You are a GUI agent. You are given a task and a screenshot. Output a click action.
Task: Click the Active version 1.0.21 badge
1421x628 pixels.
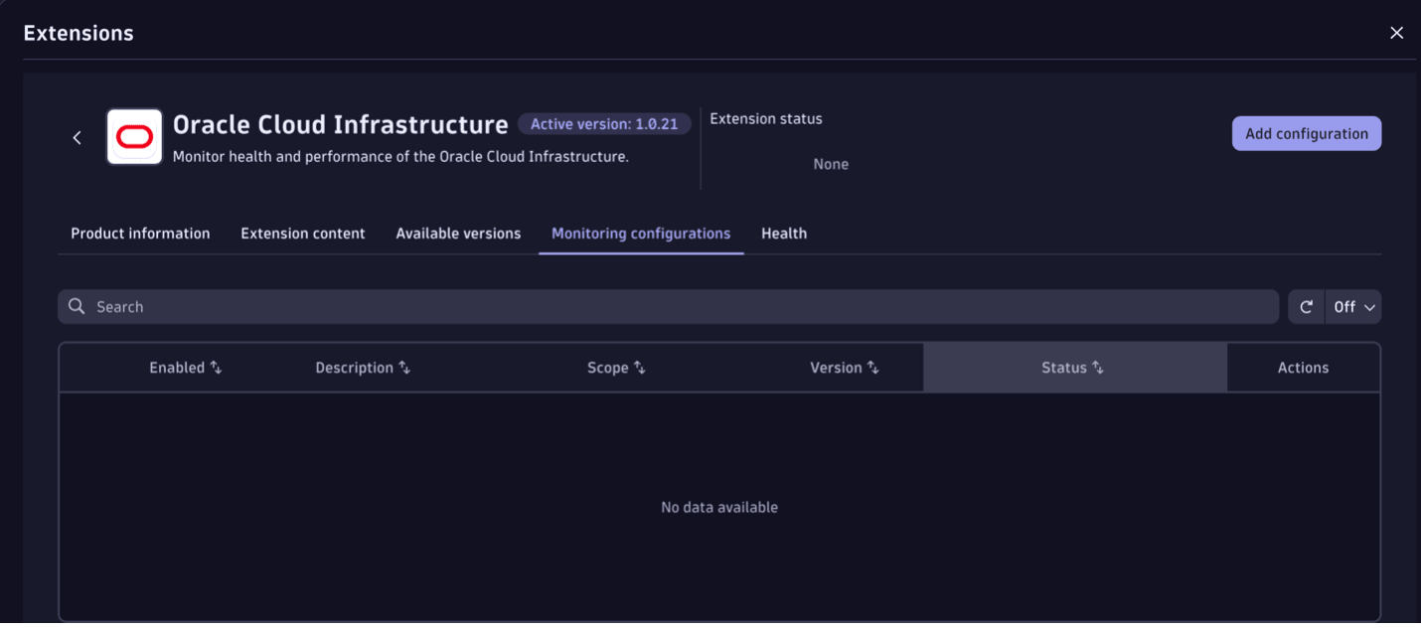pos(604,123)
